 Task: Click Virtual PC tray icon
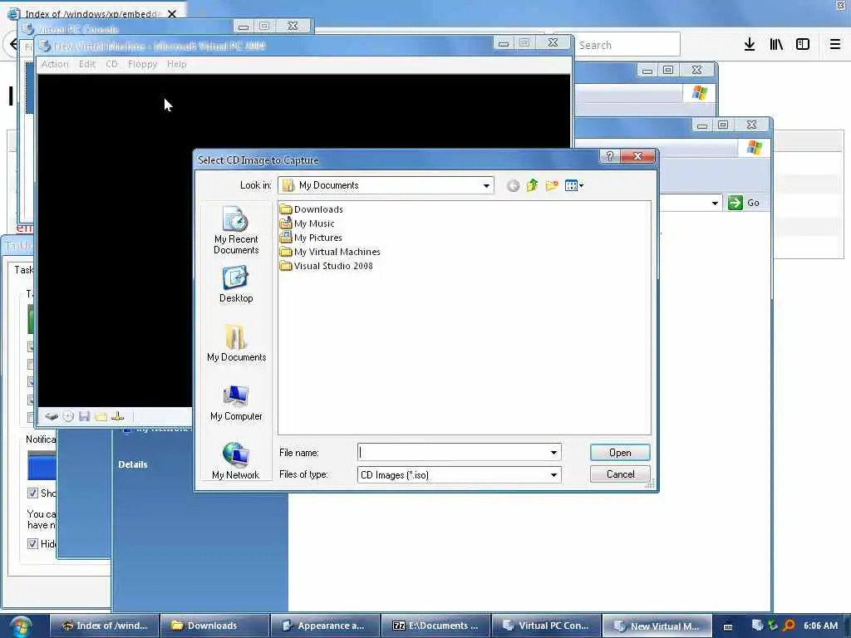point(758,626)
